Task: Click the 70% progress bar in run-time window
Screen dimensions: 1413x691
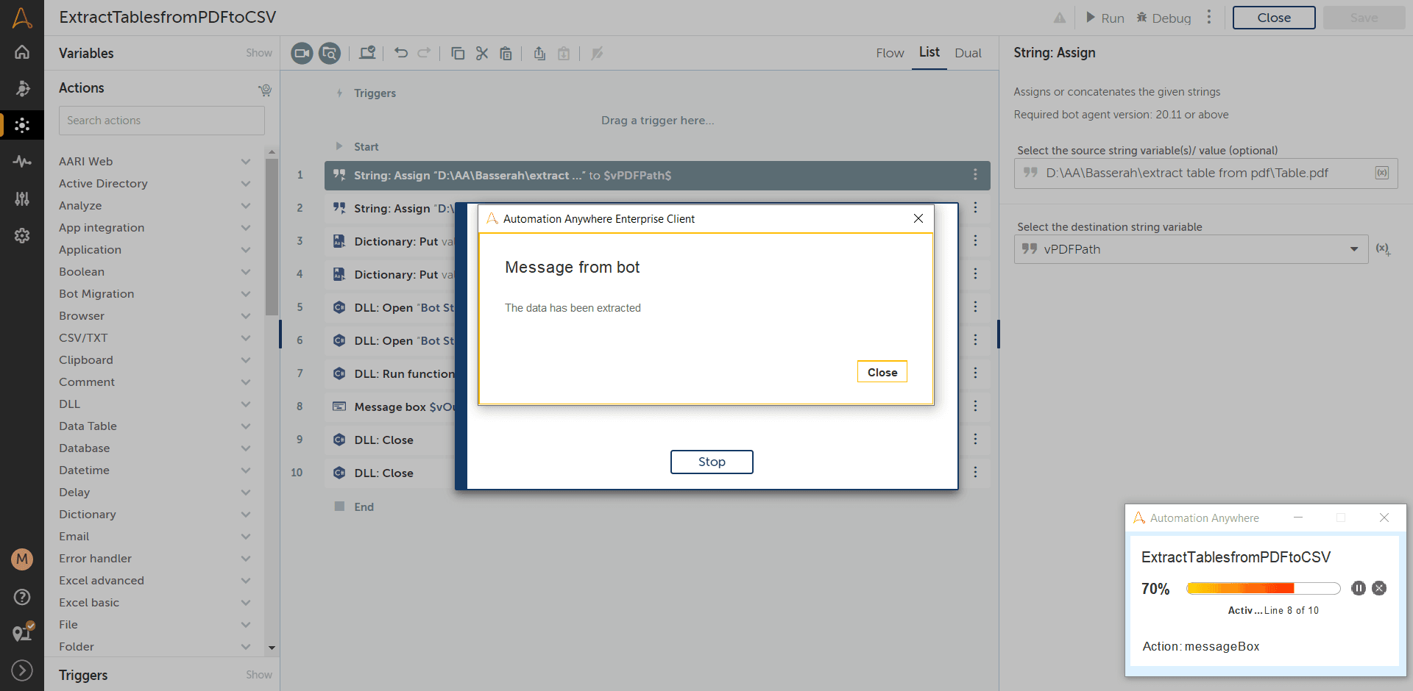Action: [x=1264, y=588]
